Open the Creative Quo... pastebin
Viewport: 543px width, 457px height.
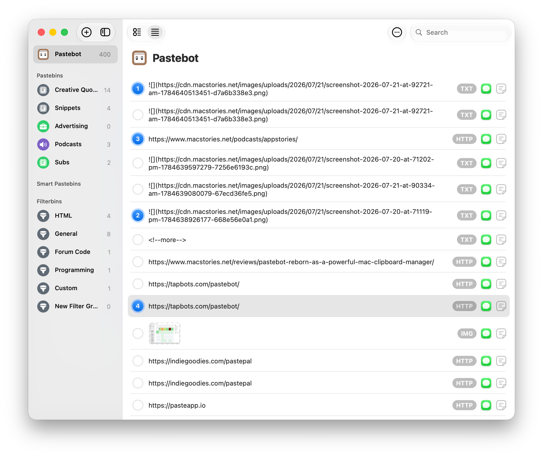pos(75,90)
